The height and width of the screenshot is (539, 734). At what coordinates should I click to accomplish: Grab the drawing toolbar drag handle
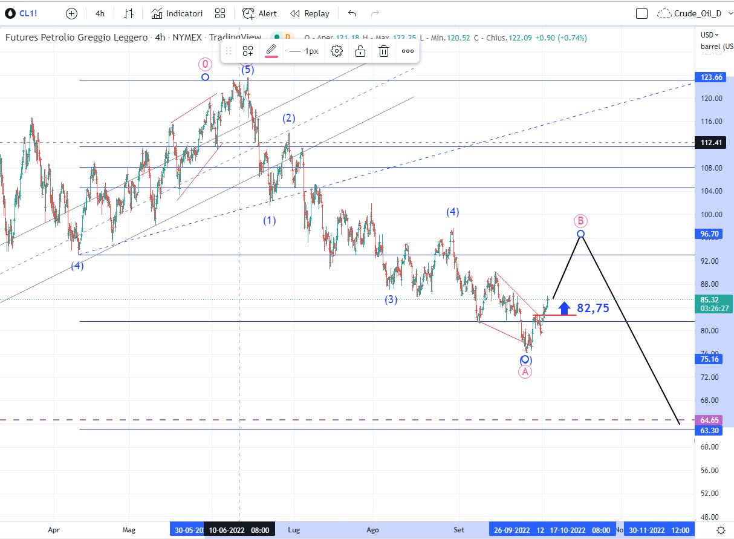click(229, 51)
